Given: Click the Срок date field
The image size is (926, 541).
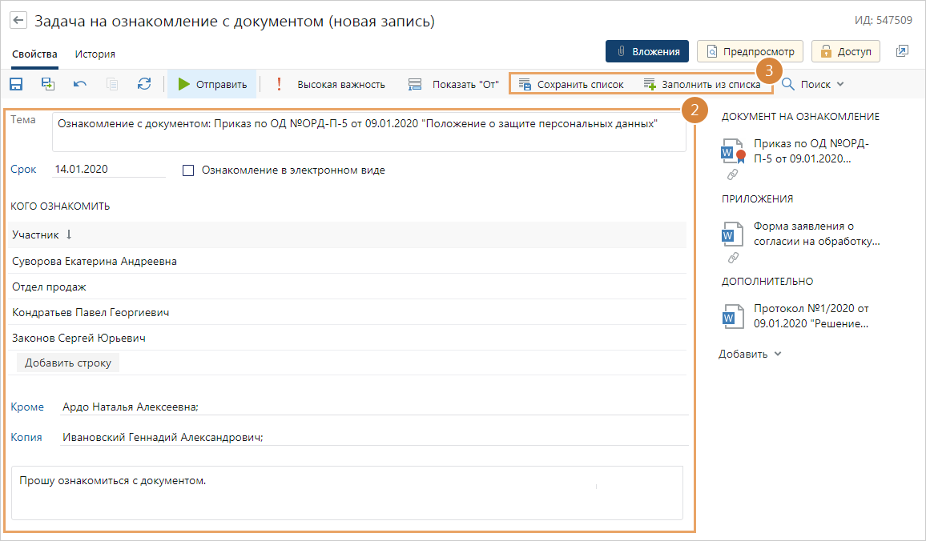Looking at the screenshot, I should pos(107,170).
